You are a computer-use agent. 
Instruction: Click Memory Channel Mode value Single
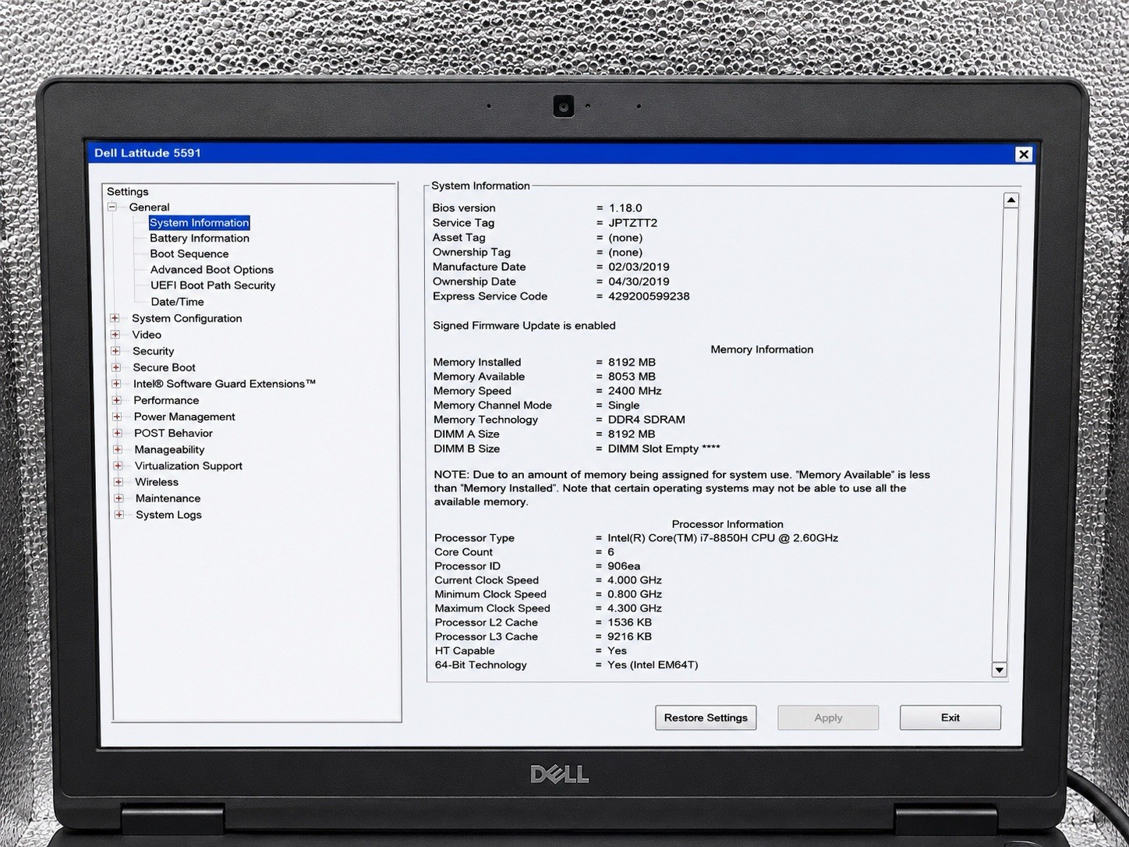pos(624,406)
